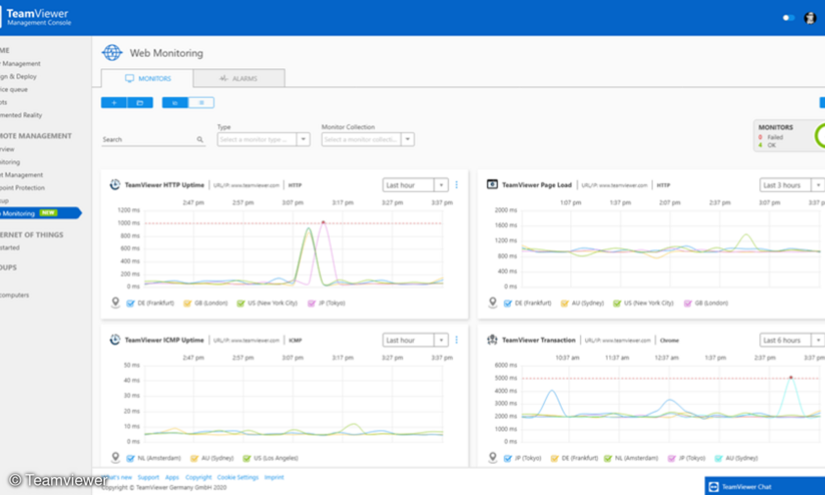Click the TeamViewer Management Console logo

pyautogui.click(x=35, y=17)
